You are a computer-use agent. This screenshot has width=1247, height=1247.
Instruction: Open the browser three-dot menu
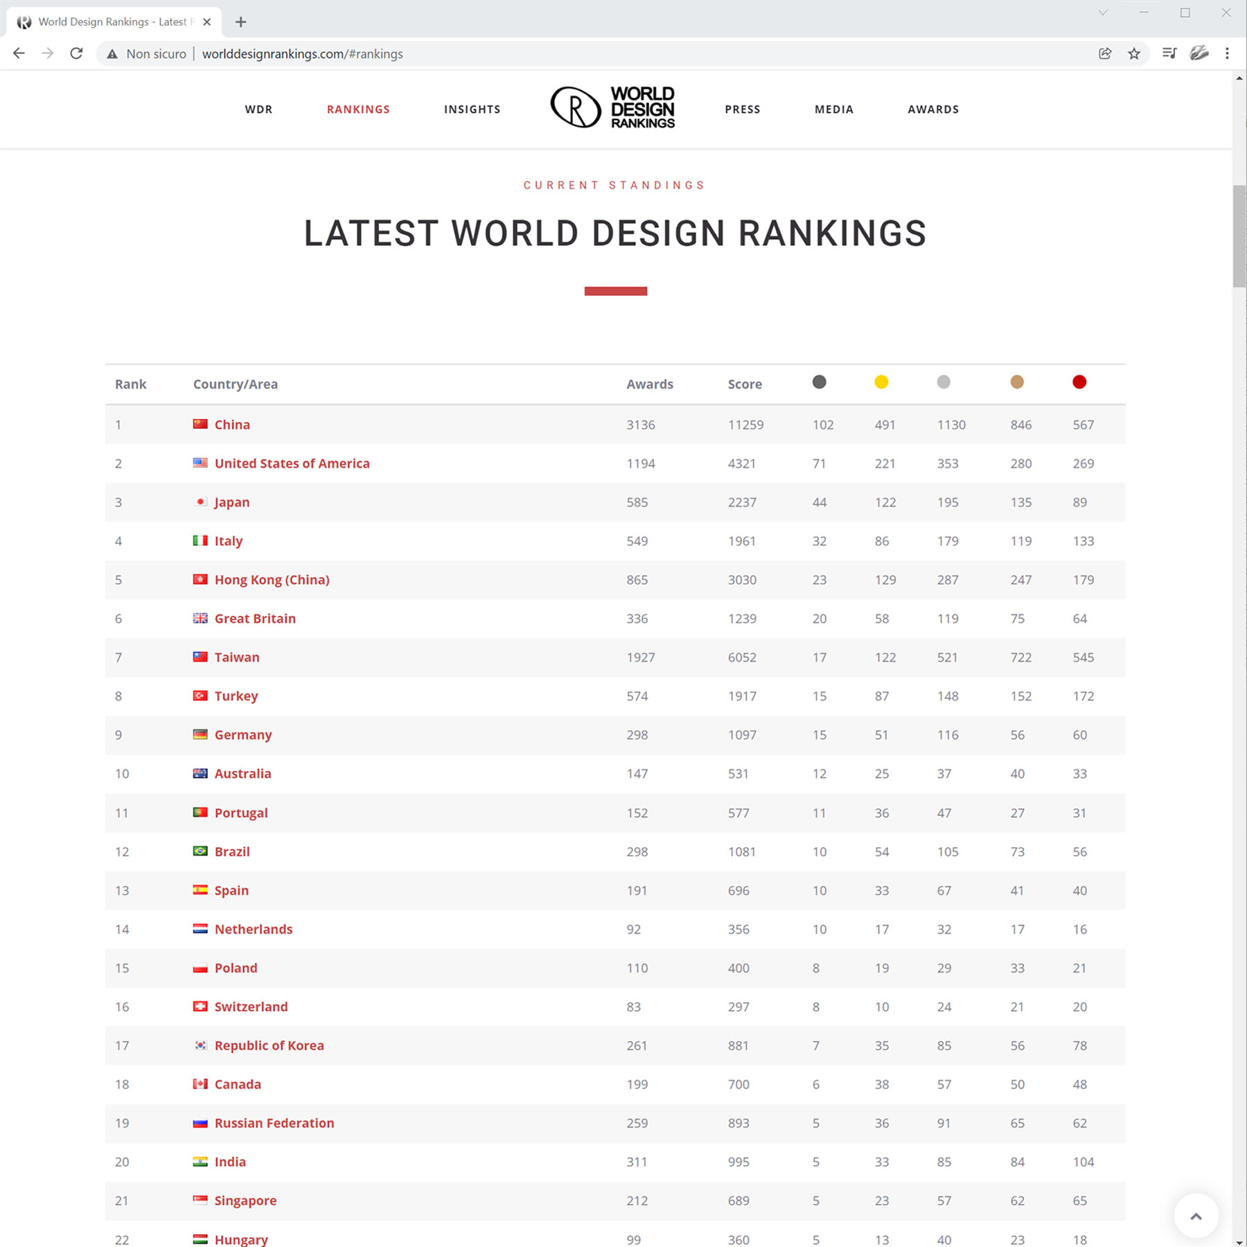1227,53
